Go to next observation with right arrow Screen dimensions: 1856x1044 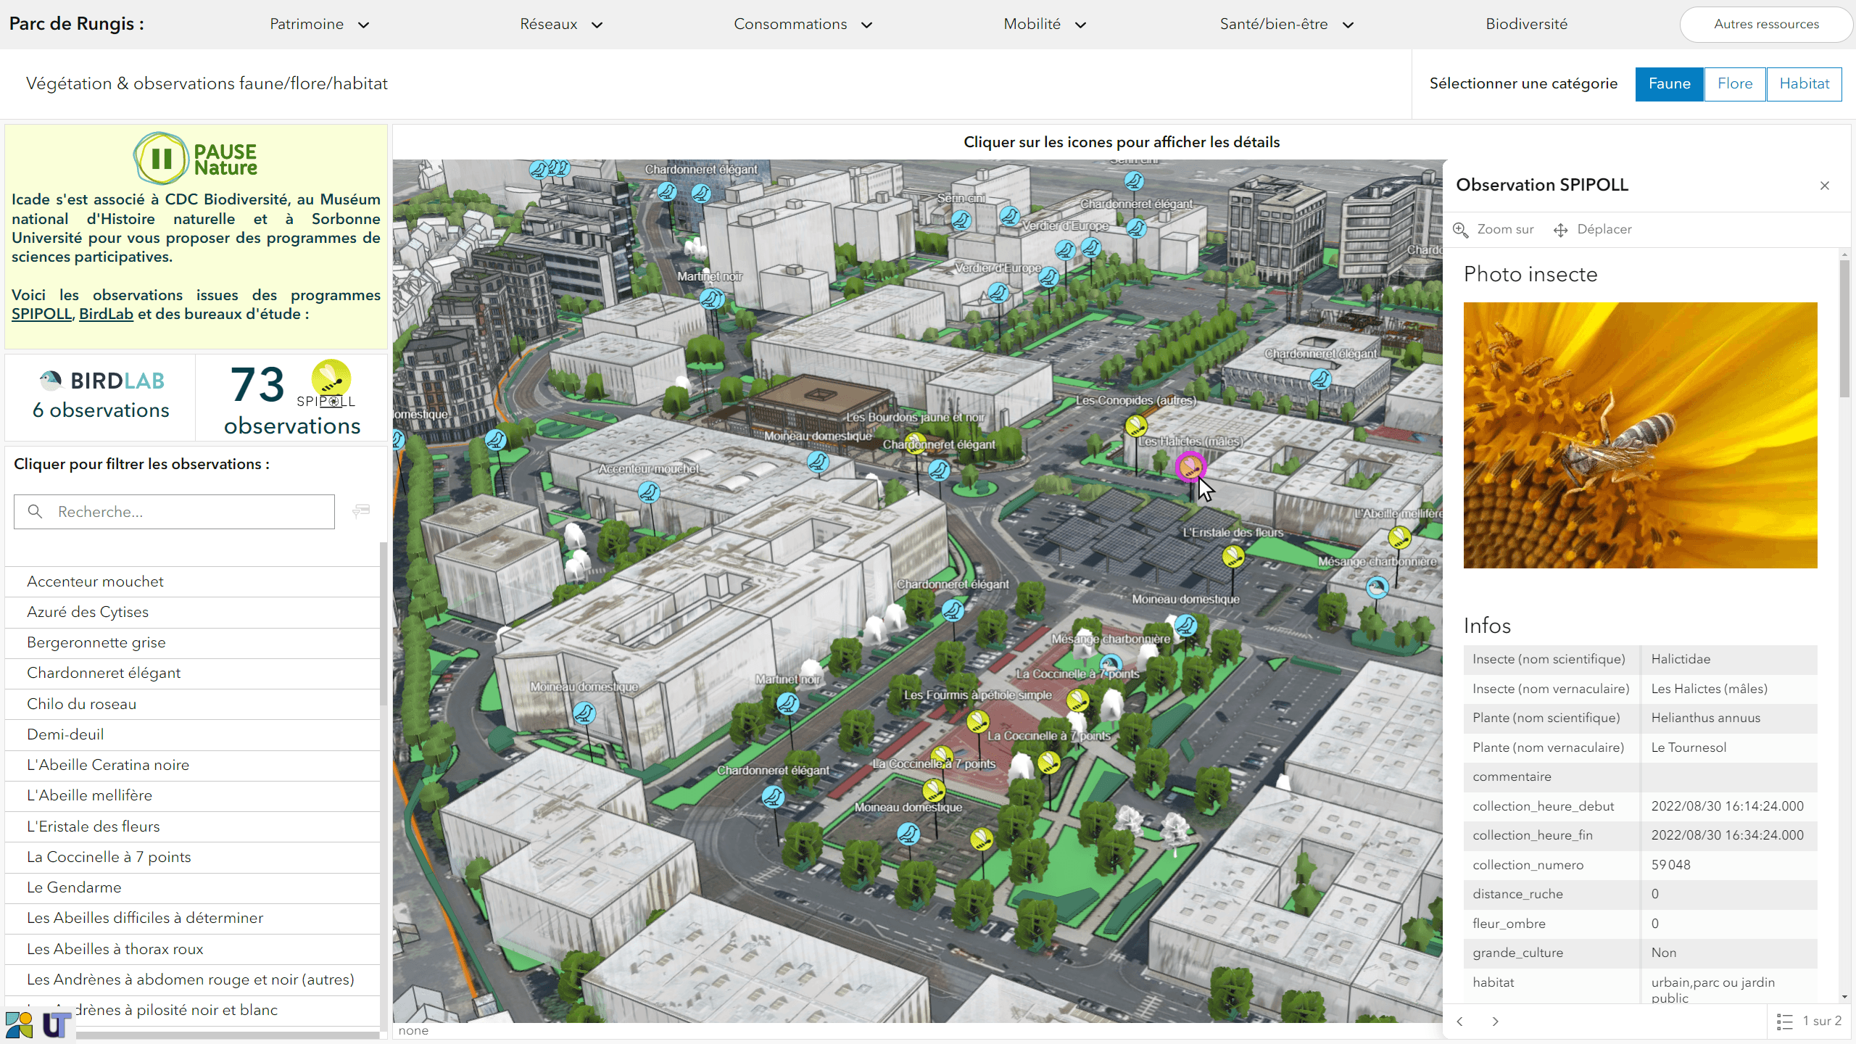pos(1495,1021)
